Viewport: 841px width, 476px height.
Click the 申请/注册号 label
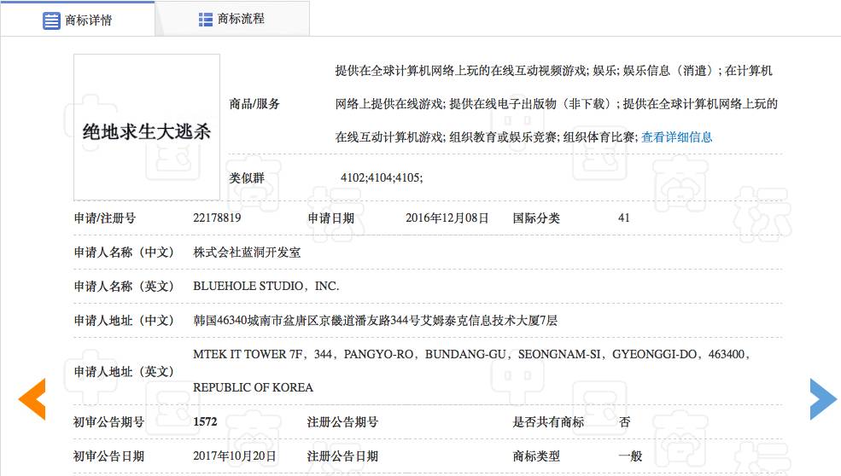click(x=105, y=218)
